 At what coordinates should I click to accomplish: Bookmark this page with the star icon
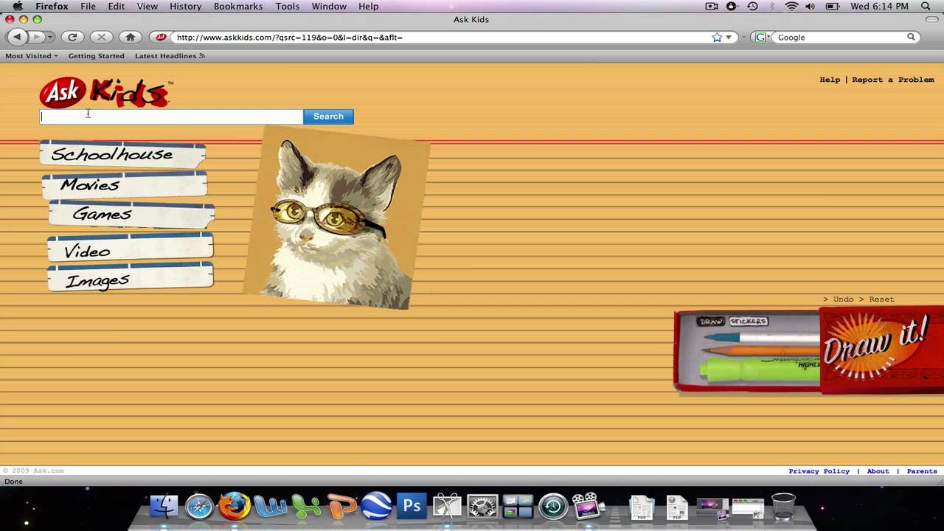716,37
